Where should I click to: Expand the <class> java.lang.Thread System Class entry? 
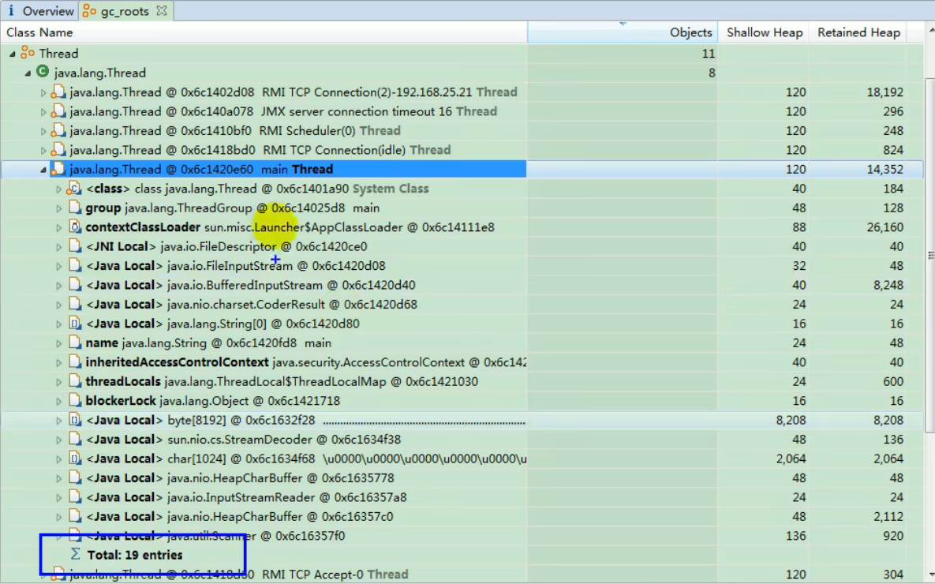[x=58, y=189]
